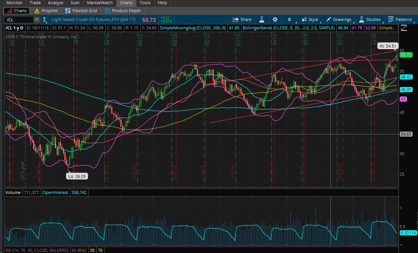
Task: Open the Studies flask menu
Action: [x=370, y=19]
